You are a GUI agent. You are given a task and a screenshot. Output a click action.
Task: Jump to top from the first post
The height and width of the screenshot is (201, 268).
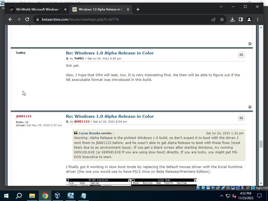(x=250, y=44)
